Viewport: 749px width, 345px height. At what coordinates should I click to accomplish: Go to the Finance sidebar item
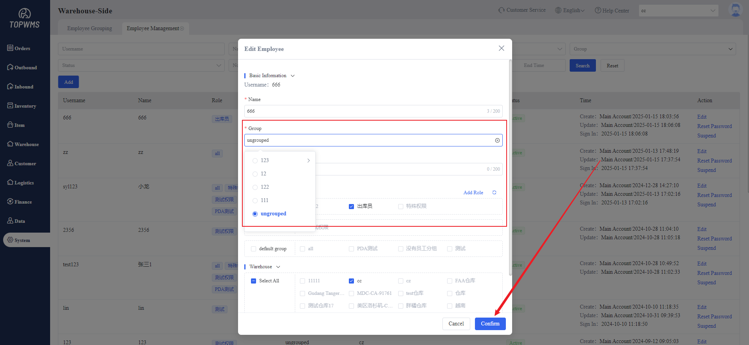23,202
